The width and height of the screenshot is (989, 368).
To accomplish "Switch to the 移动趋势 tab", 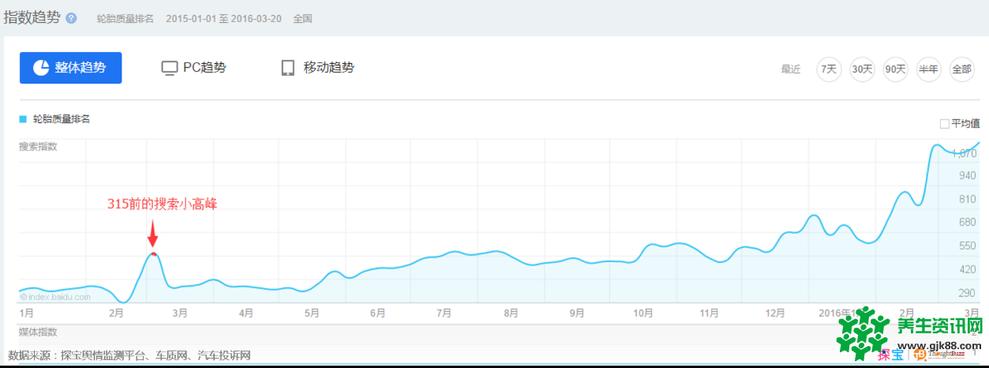I will pos(317,68).
